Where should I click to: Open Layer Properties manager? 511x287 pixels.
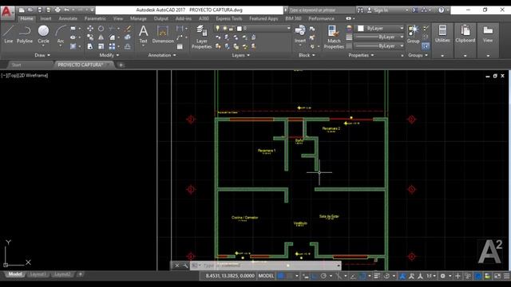point(202,37)
